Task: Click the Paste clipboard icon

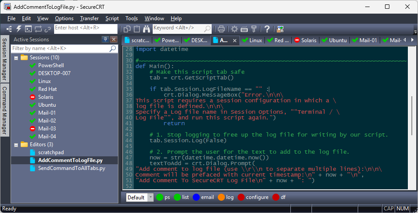Action: coord(137,29)
